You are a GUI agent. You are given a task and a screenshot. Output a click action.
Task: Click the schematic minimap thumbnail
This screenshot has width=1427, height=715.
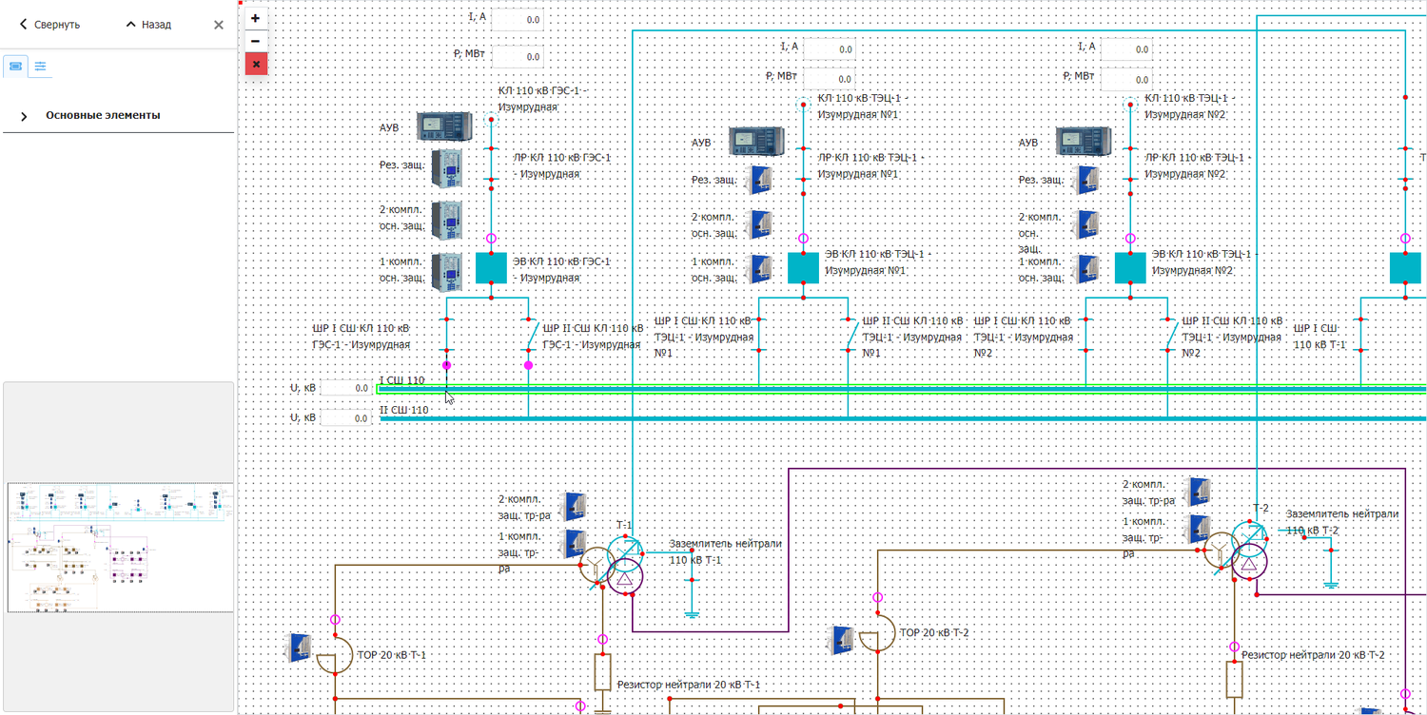coord(120,548)
